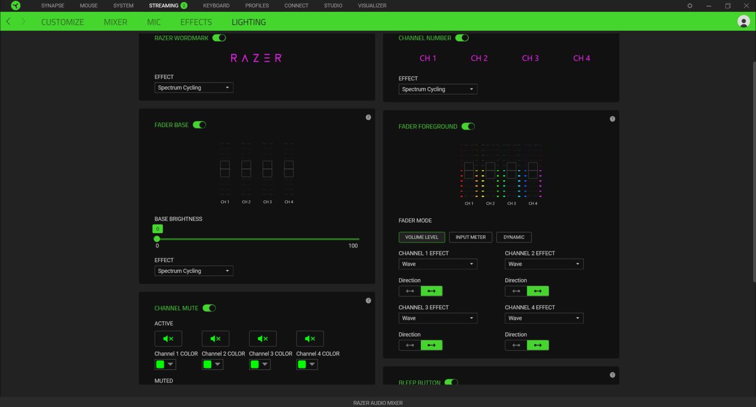Open the user profile avatar icon
Image resolution: width=756 pixels, height=407 pixels.
(x=744, y=21)
